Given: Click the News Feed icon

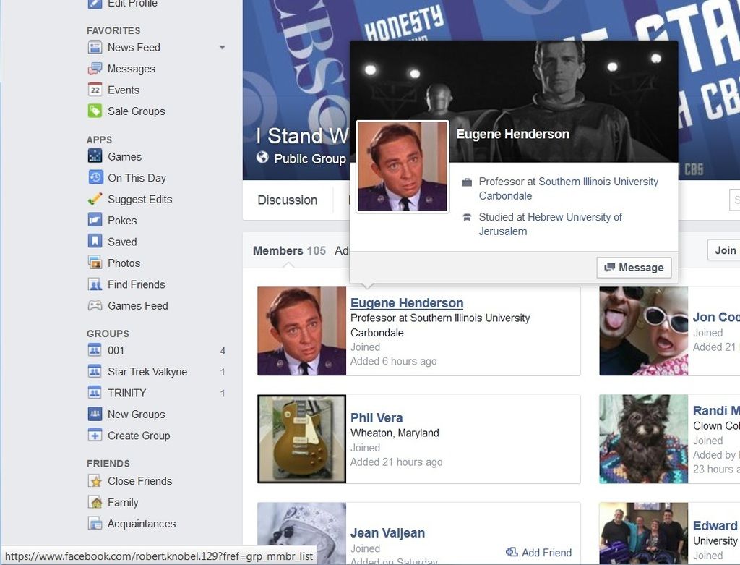Looking at the screenshot, I should pyautogui.click(x=95, y=47).
